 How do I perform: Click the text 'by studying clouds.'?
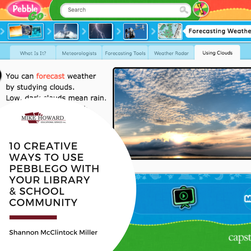(x=40, y=88)
